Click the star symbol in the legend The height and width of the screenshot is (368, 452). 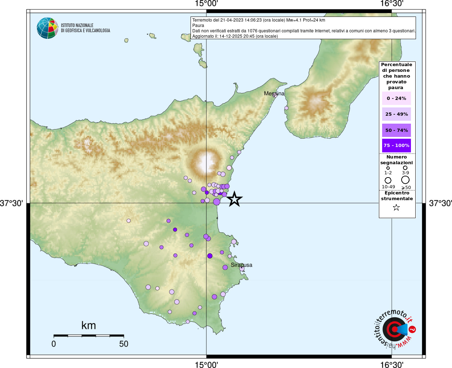pyautogui.click(x=396, y=207)
